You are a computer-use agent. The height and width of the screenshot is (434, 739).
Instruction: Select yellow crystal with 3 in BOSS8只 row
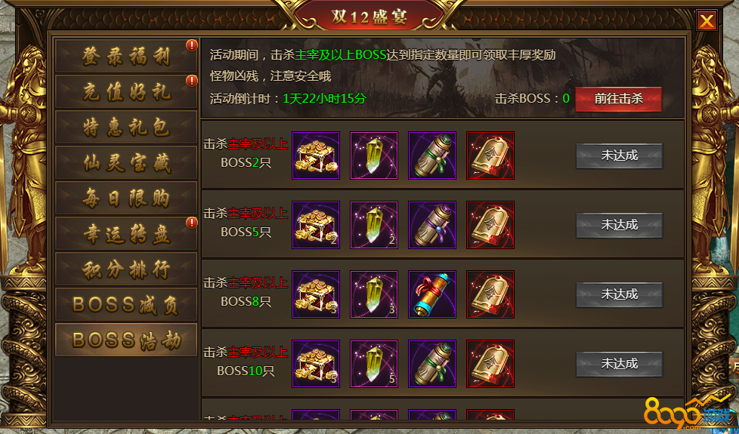(x=374, y=294)
